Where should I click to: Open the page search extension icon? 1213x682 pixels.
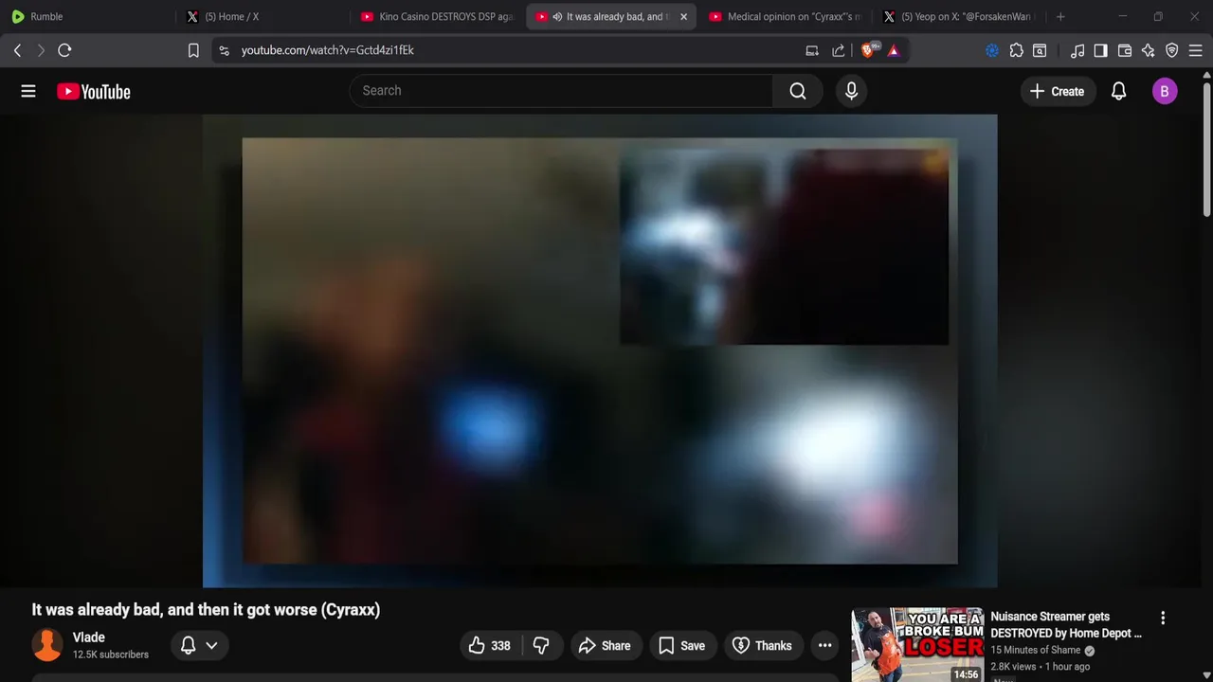pyautogui.click(x=1040, y=50)
